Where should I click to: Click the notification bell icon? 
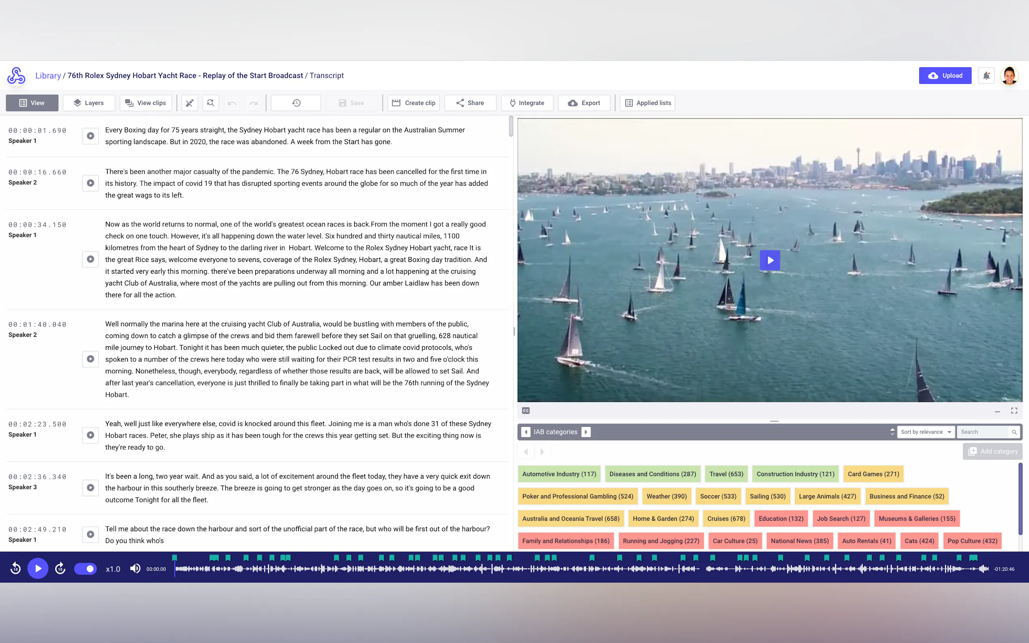click(986, 76)
